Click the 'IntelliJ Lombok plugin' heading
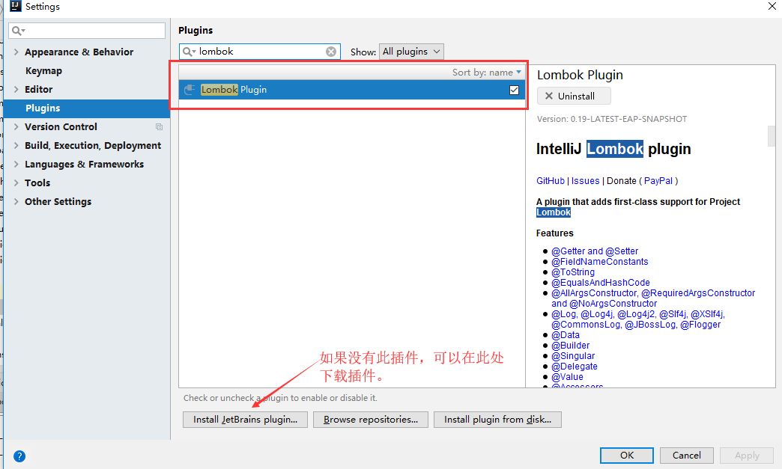Screen dimensions: 782x469 (x=613, y=149)
